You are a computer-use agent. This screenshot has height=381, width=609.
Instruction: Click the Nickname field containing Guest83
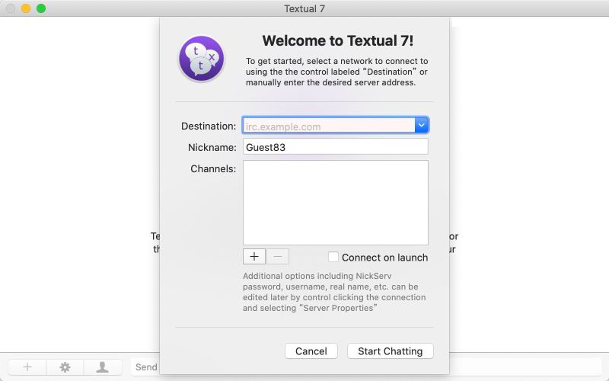click(x=336, y=147)
